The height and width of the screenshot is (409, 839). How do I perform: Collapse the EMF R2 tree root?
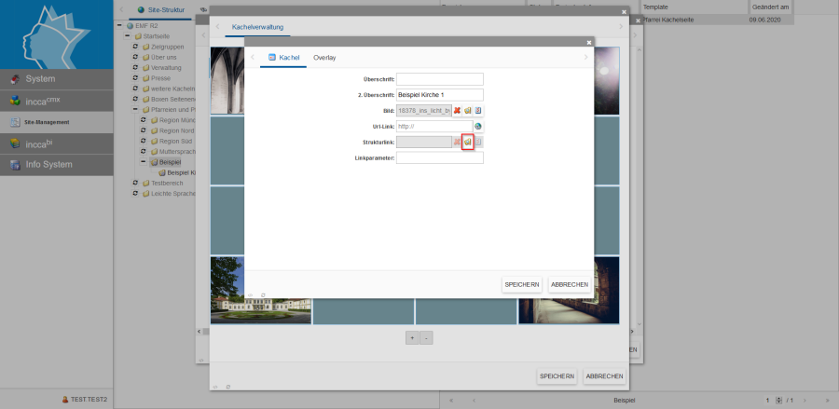click(120, 25)
